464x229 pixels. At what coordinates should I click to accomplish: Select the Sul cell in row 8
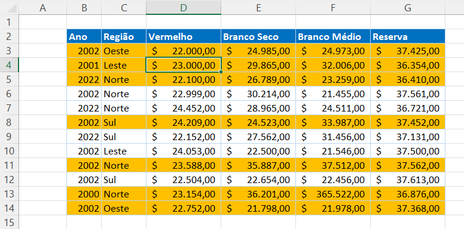pyautogui.click(x=124, y=122)
